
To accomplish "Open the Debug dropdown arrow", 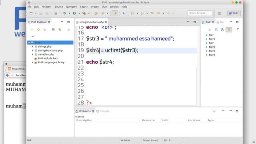I will point(69,13).
